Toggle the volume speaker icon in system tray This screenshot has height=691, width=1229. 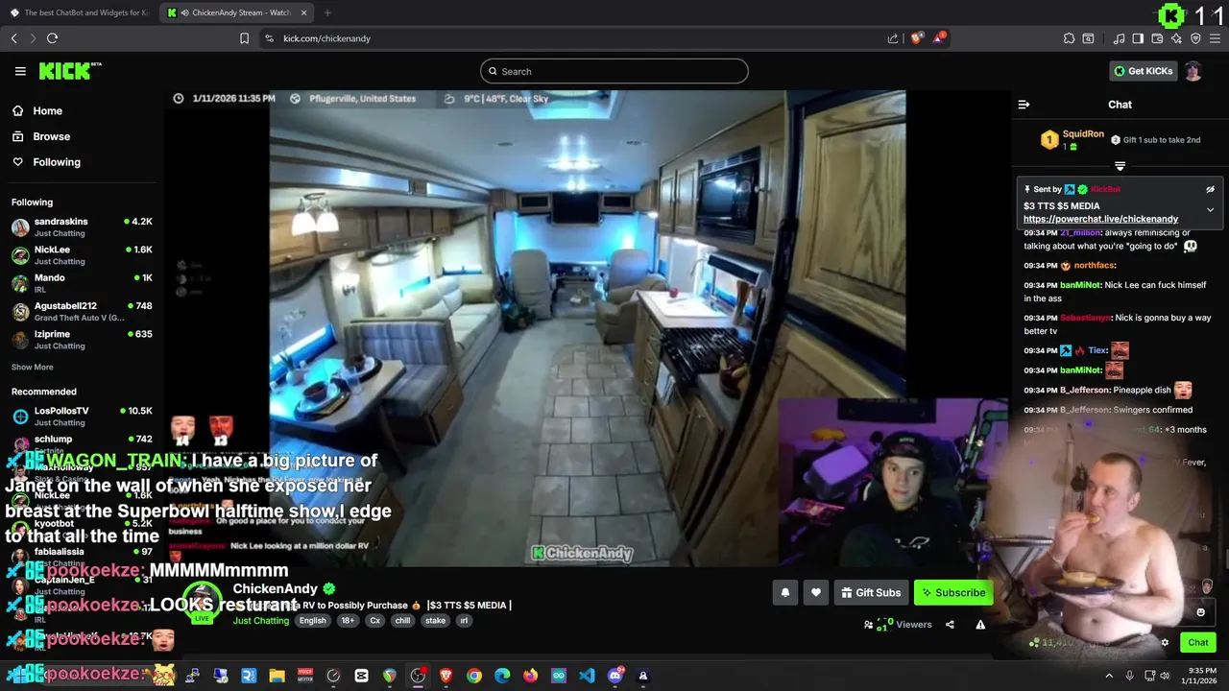point(1166,676)
